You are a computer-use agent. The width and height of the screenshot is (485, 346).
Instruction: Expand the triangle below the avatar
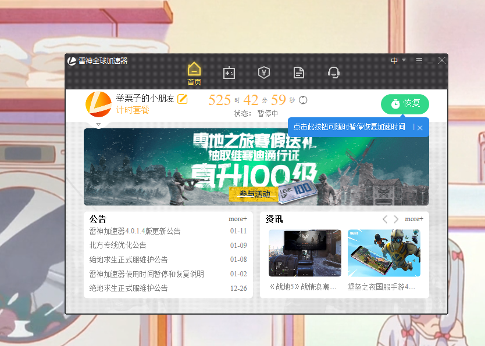98,124
